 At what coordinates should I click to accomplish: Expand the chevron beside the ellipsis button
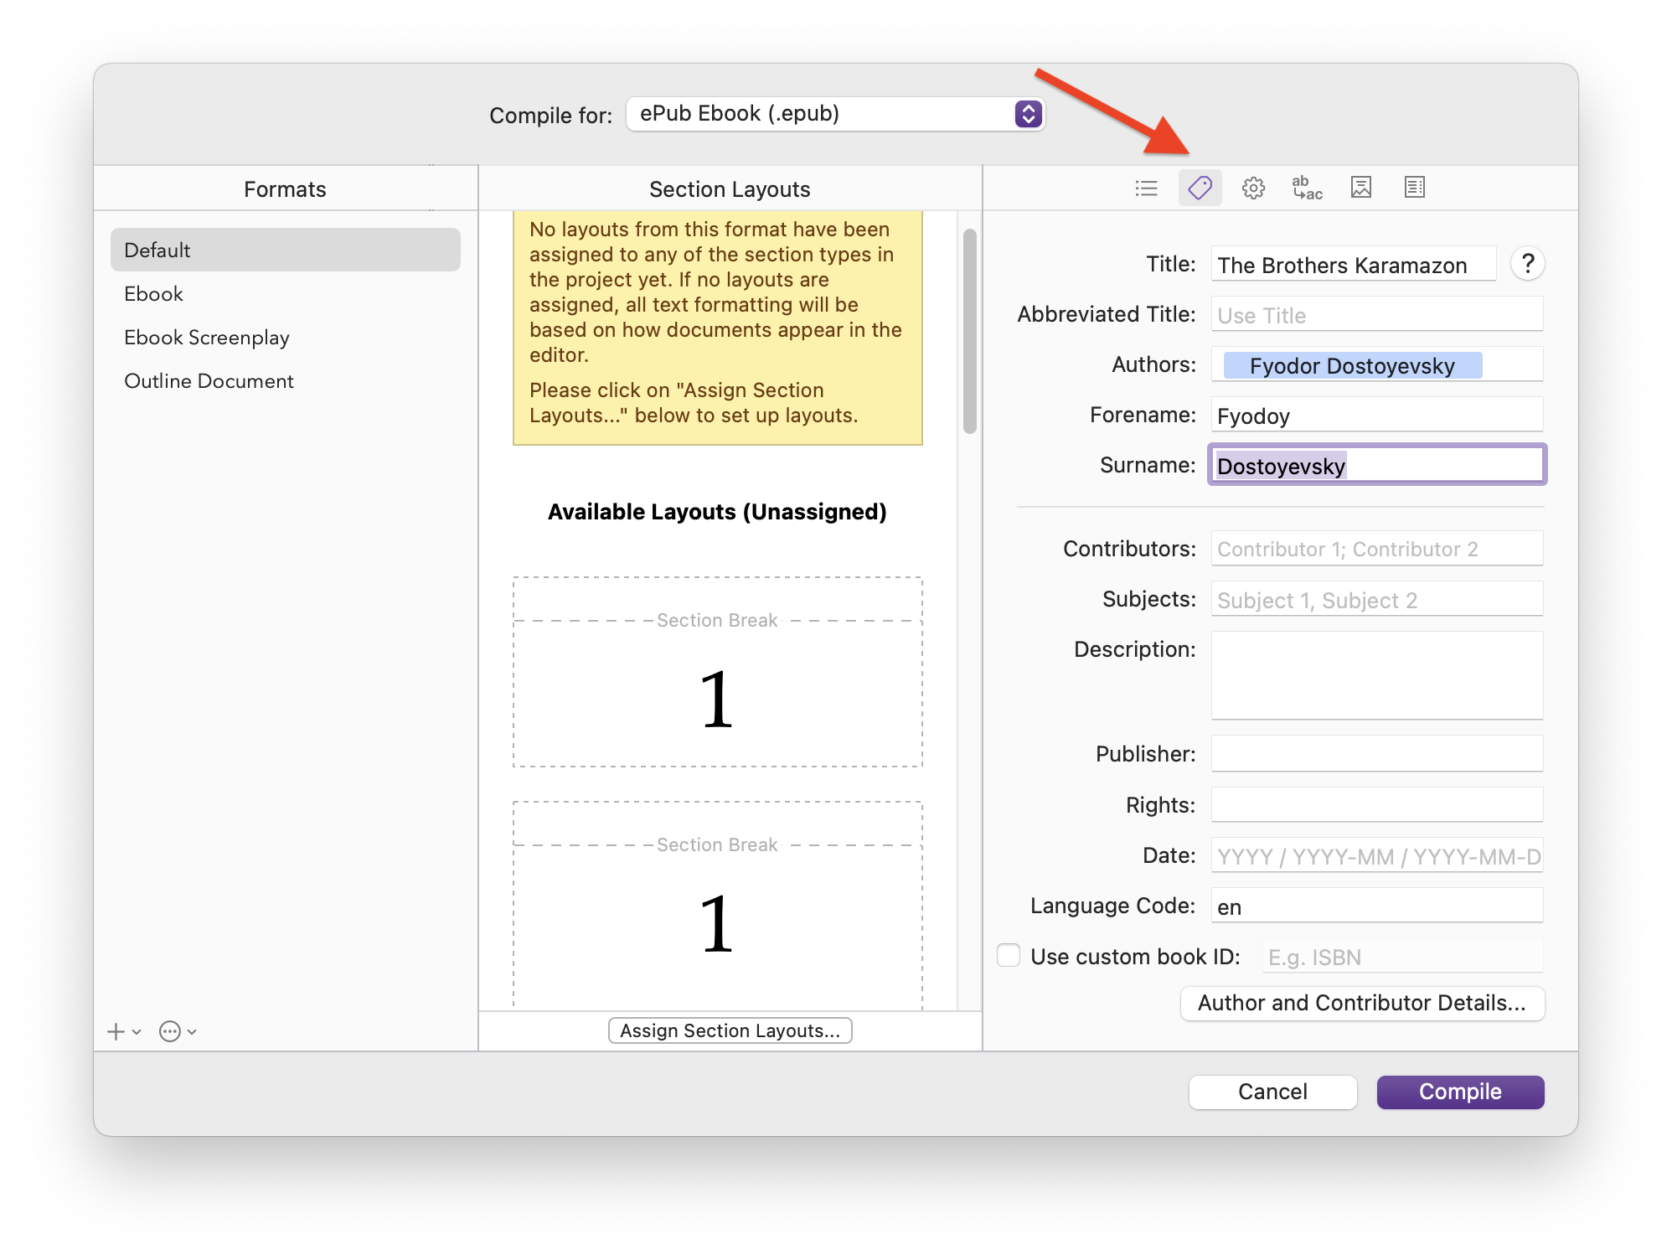coord(192,1032)
